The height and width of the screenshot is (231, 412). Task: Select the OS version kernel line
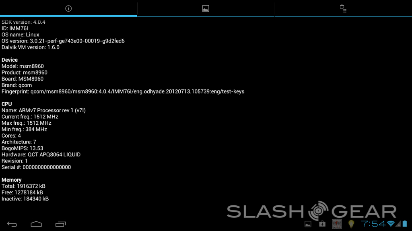[x=63, y=41]
